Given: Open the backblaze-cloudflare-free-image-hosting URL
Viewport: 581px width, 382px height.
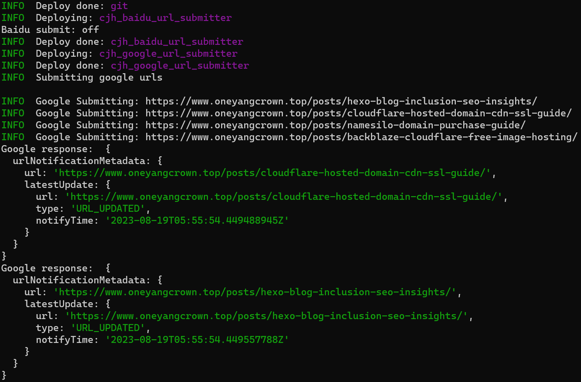Looking at the screenshot, I should pyautogui.click(x=361, y=137).
